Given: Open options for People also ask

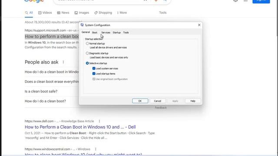Looking at the screenshot, I should pos(63,62).
